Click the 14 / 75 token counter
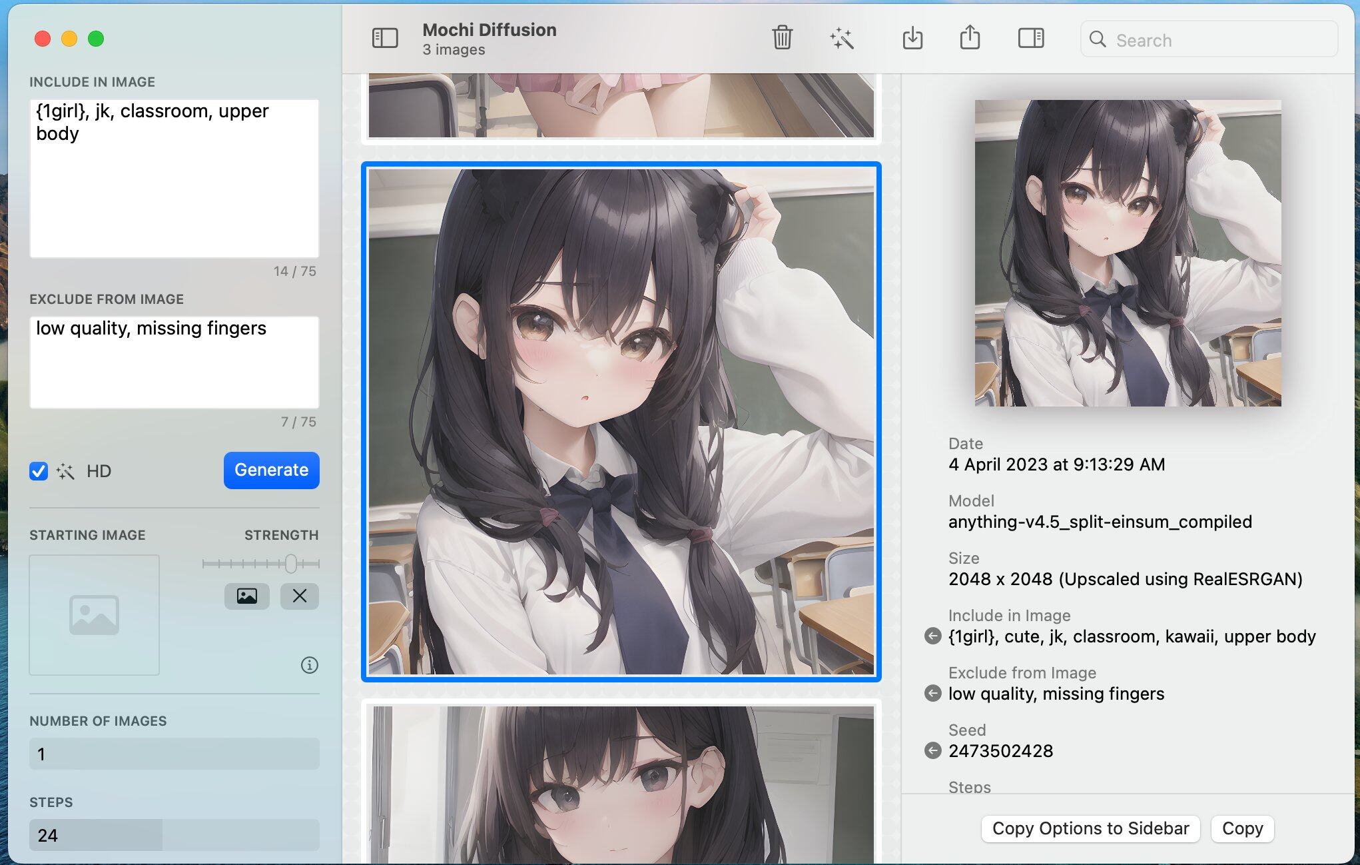 [295, 271]
